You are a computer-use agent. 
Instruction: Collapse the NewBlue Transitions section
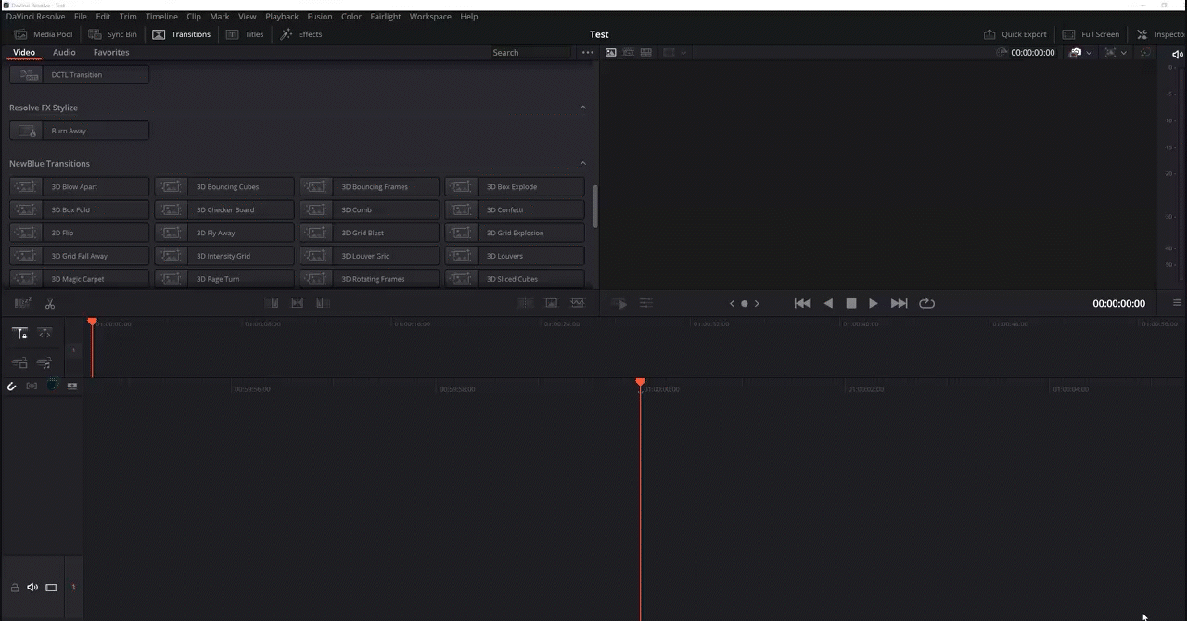582,163
